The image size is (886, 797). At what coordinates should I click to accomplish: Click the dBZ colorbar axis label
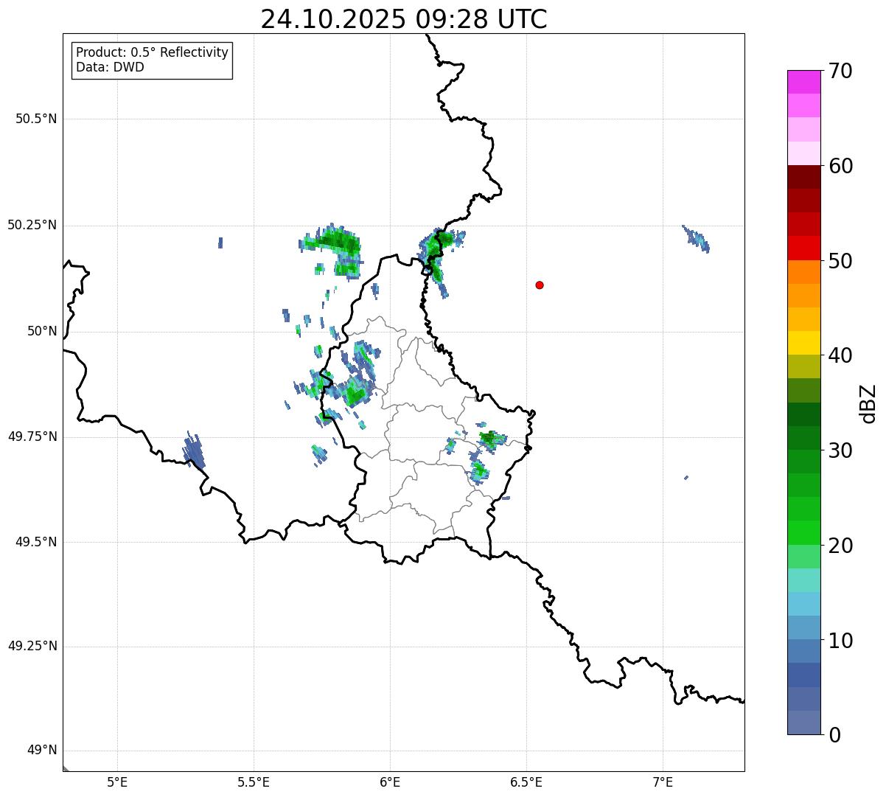(x=868, y=403)
